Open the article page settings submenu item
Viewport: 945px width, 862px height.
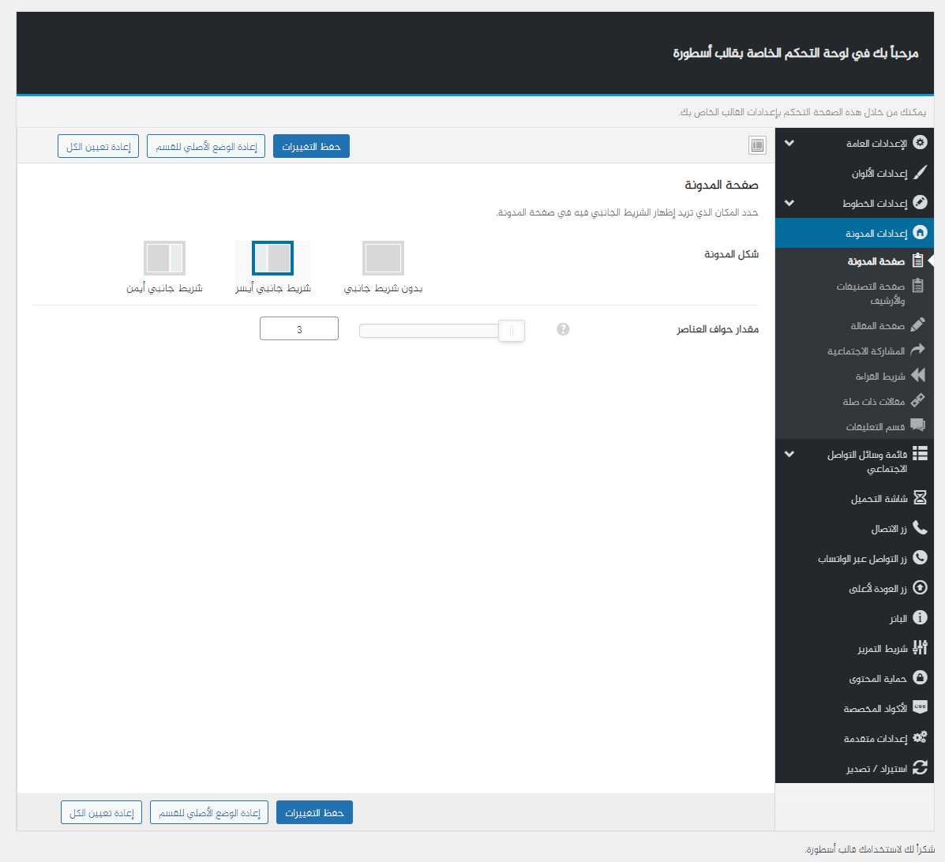tap(877, 325)
